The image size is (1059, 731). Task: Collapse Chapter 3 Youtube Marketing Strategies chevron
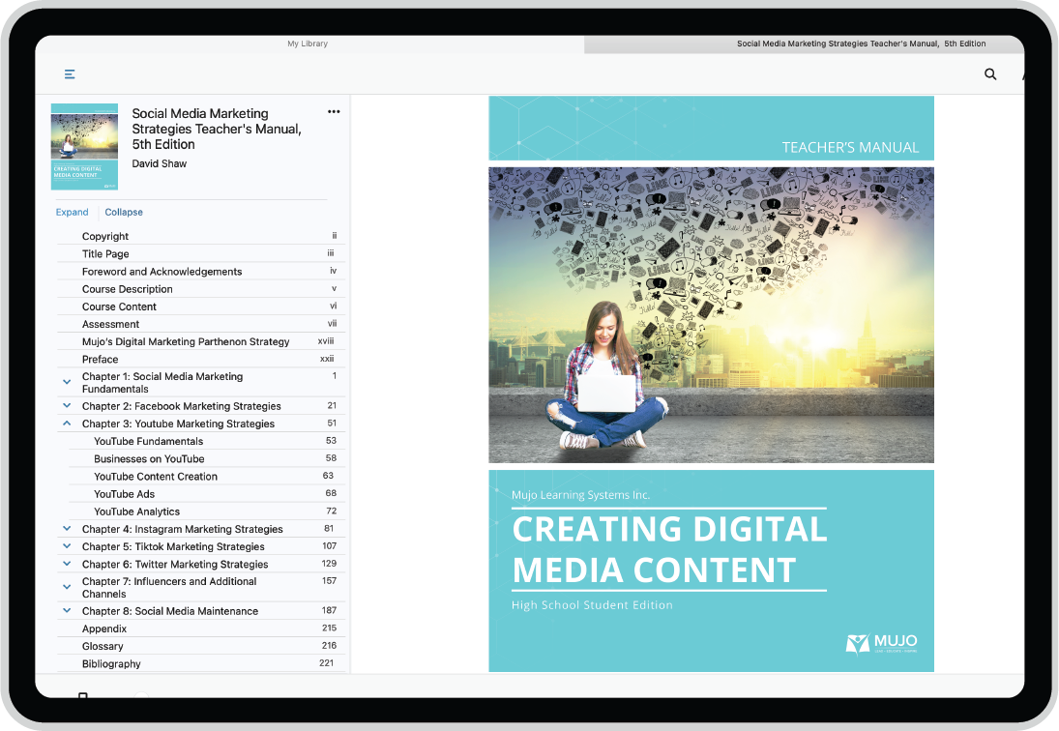click(x=67, y=424)
